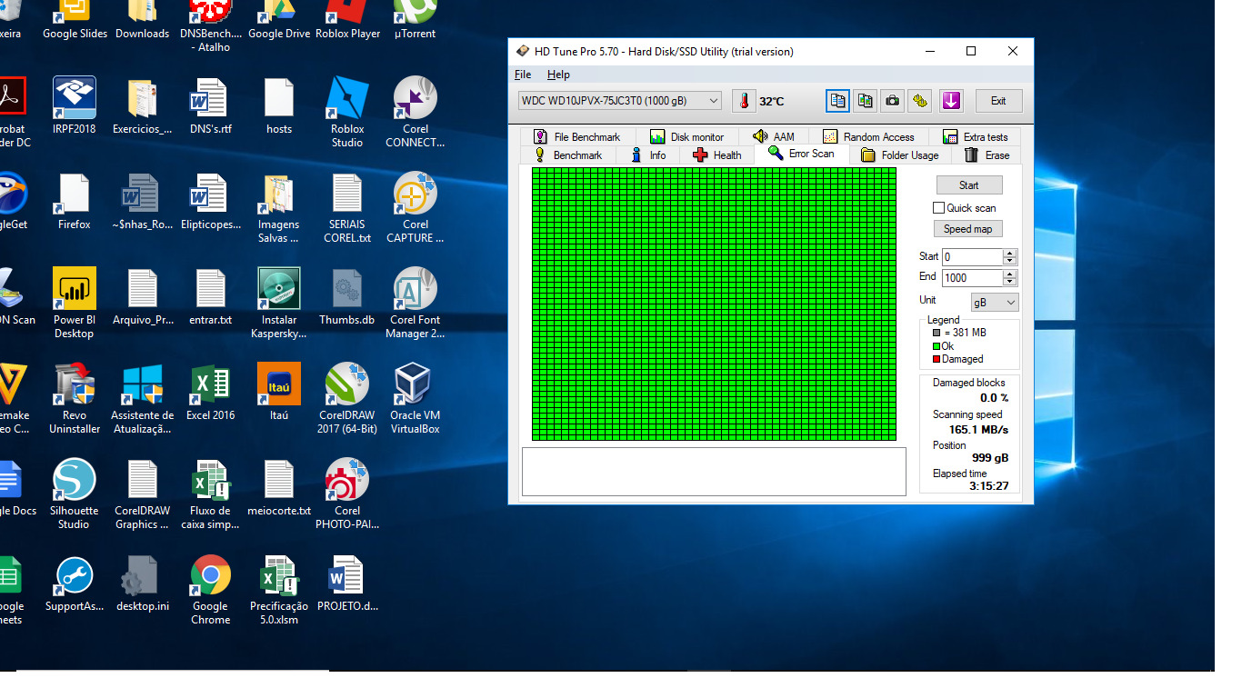Open the HD Tune options icon

click(920, 101)
